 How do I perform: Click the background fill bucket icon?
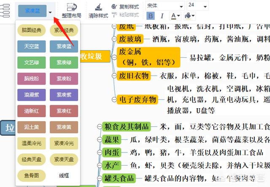[x=188, y=16]
